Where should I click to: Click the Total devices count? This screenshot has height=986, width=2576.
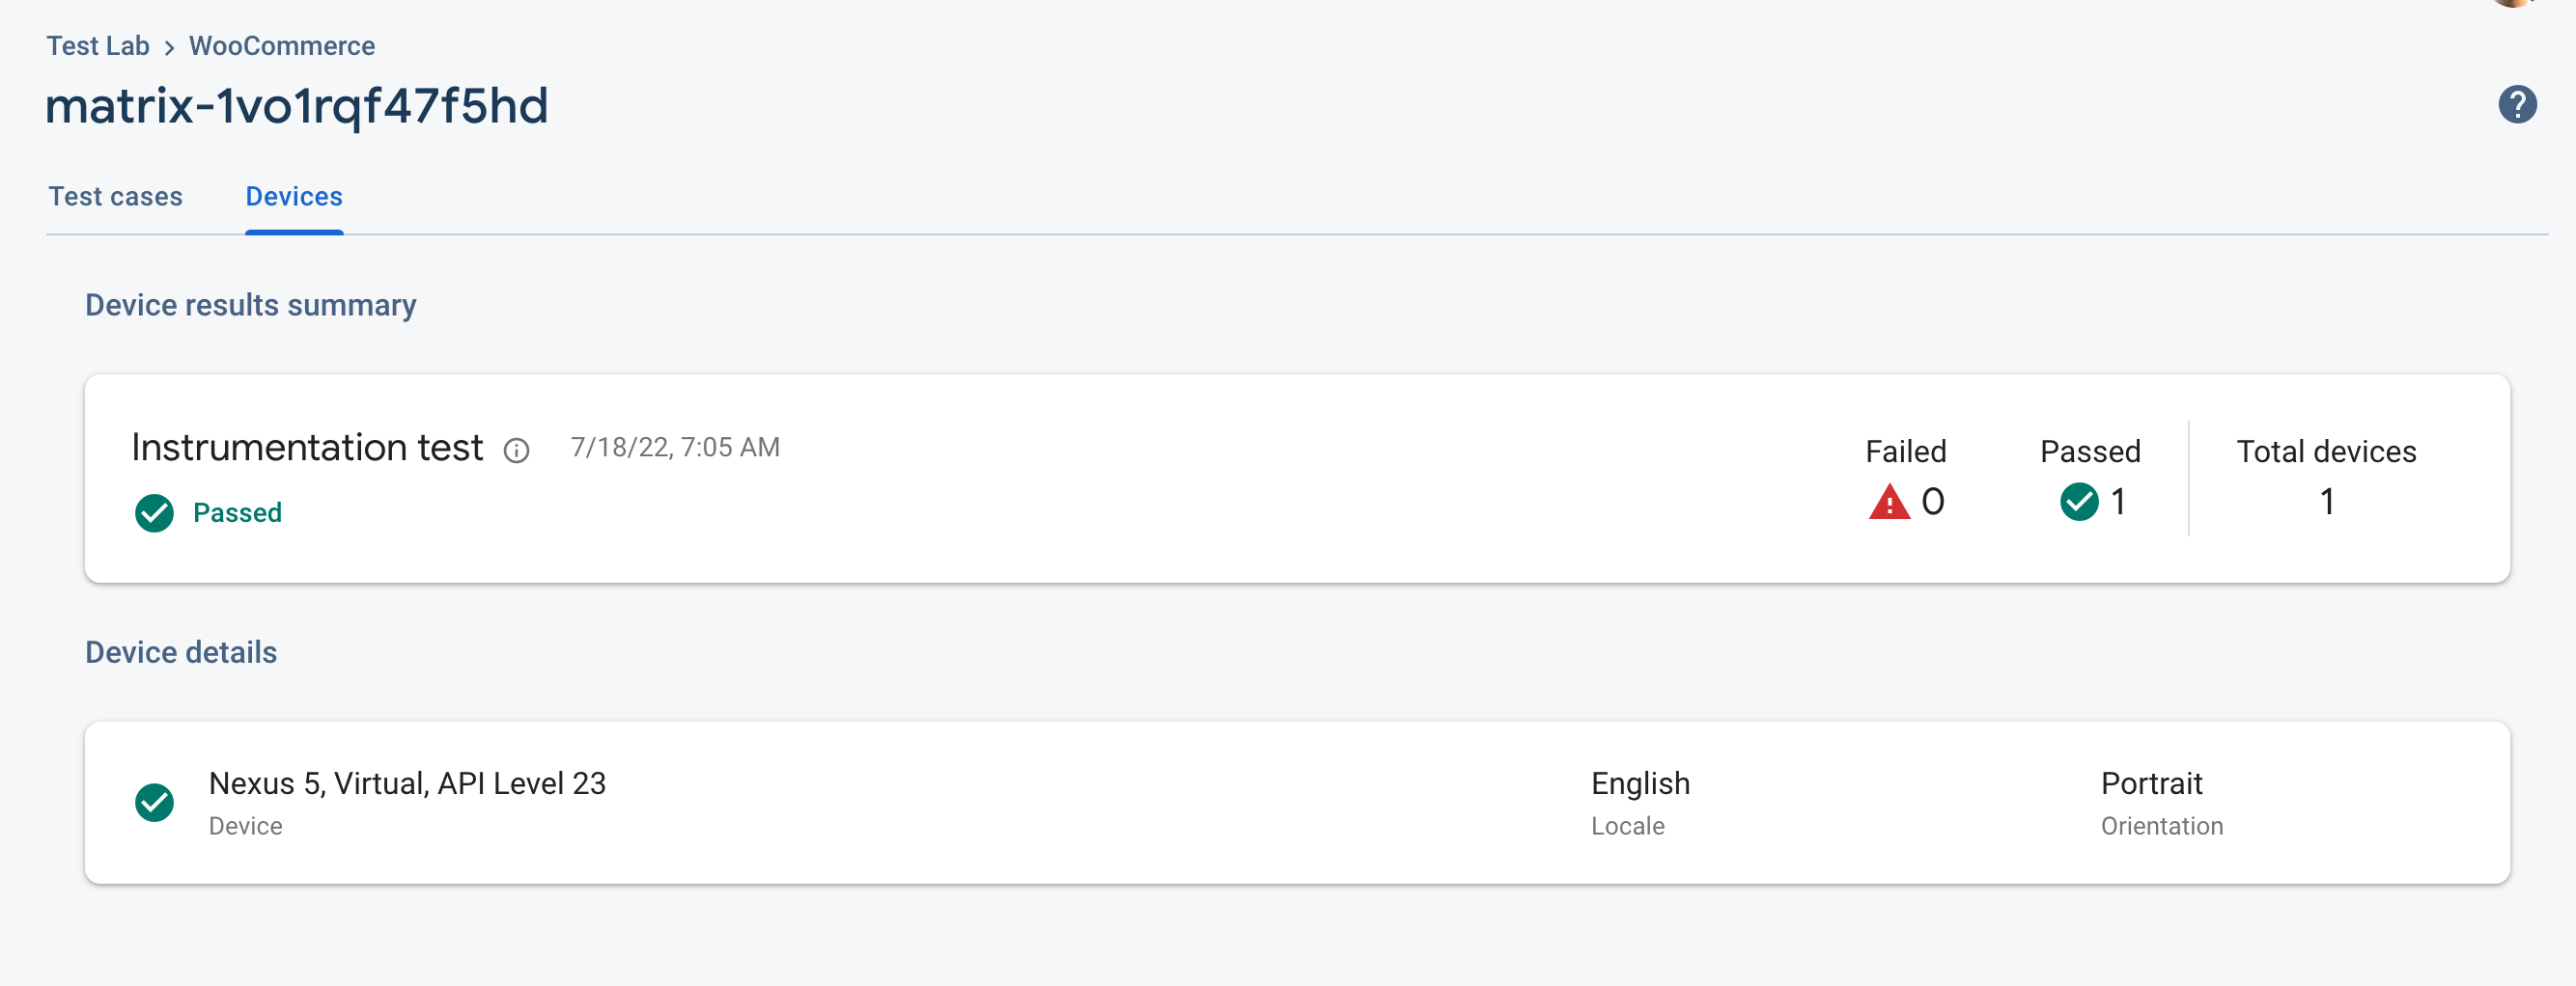(2326, 502)
